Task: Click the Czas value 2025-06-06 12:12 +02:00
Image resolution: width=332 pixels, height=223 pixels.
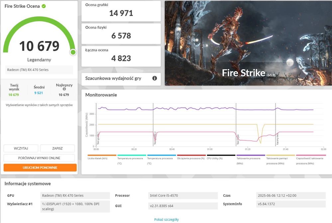Action: (x=291, y=195)
